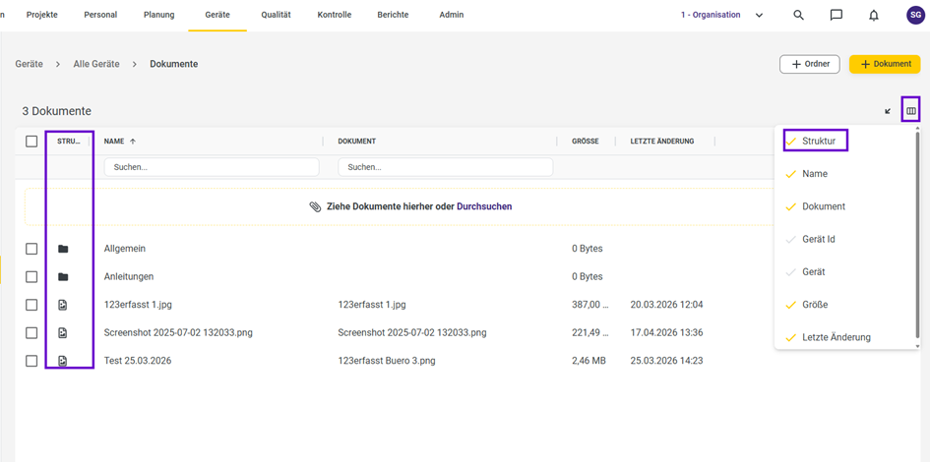Go to Alle Geräte breadcrumb
This screenshot has width=930, height=462.
pyautogui.click(x=96, y=64)
